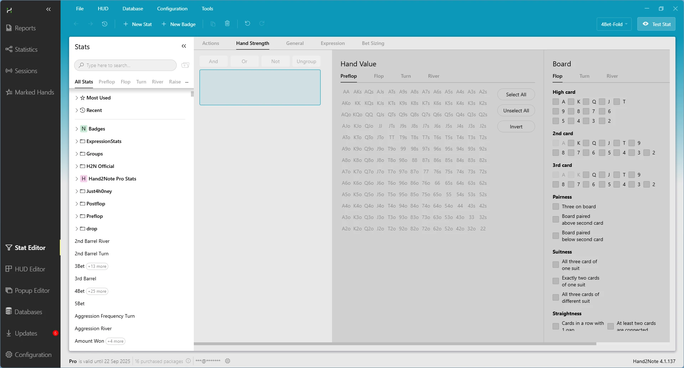Collapse the Stats panel with double chevron
Viewport: 684px width, 368px height.
(184, 46)
